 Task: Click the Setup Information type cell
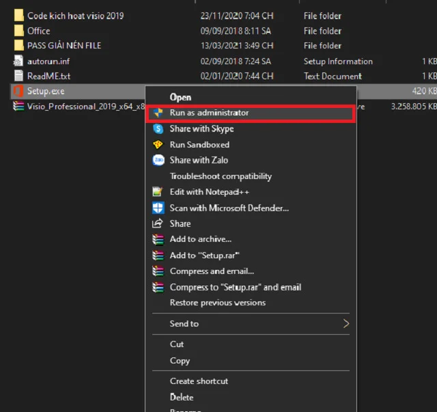tap(338, 61)
